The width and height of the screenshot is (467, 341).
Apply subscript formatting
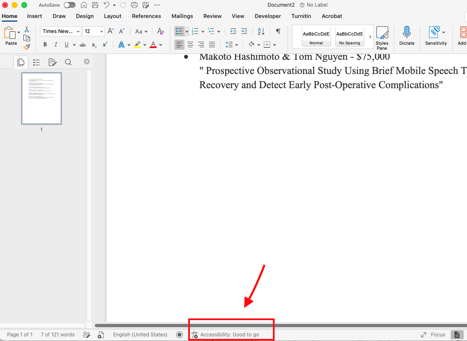pos(94,45)
